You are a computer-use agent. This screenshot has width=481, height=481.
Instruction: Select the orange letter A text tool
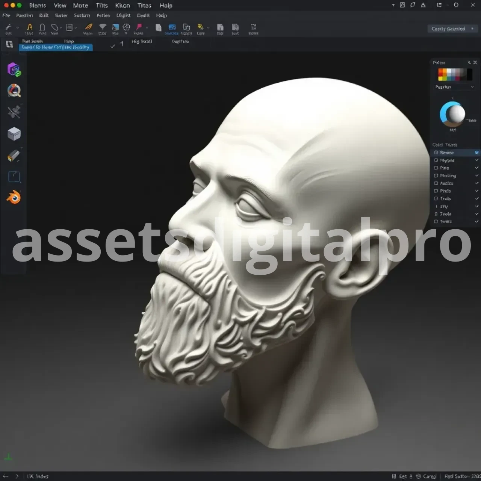30,27
